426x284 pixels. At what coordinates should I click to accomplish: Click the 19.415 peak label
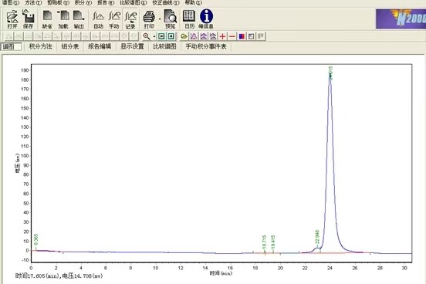[273, 242]
